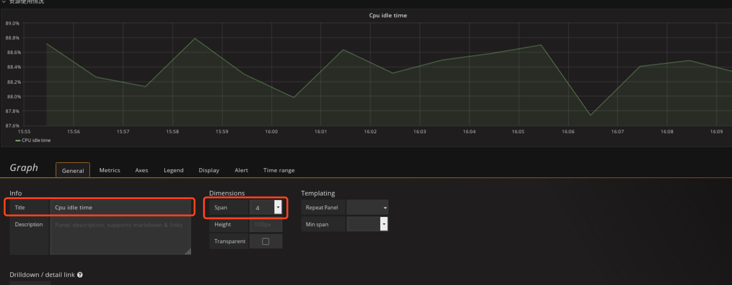Select the General tab
The width and height of the screenshot is (732, 285).
point(73,171)
